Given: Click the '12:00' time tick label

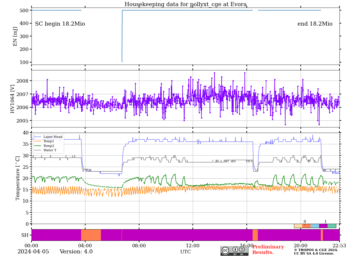Looking at the screenshot, I should tap(193, 246).
